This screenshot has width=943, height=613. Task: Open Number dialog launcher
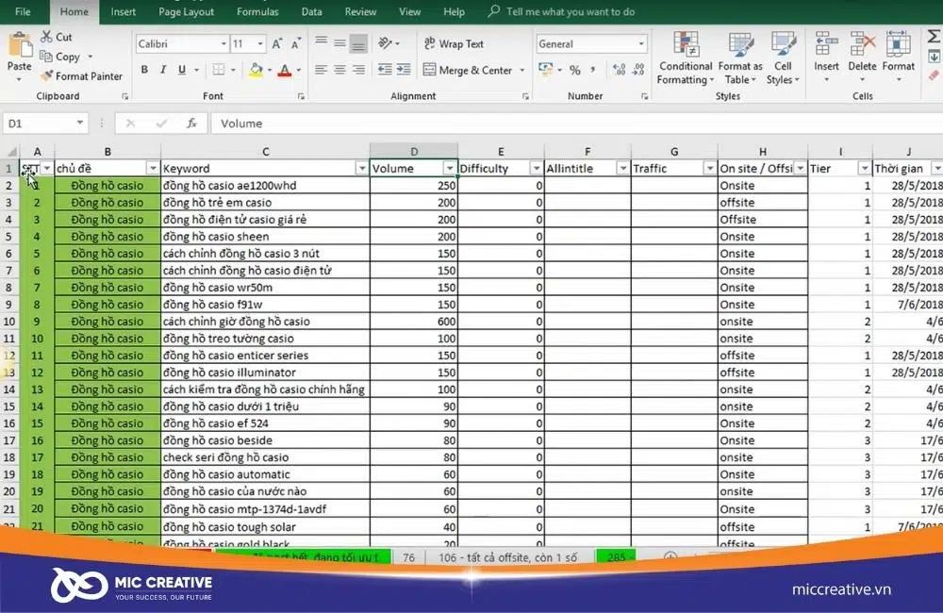[644, 96]
